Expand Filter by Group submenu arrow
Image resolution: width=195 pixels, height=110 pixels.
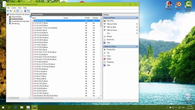point(137,30)
